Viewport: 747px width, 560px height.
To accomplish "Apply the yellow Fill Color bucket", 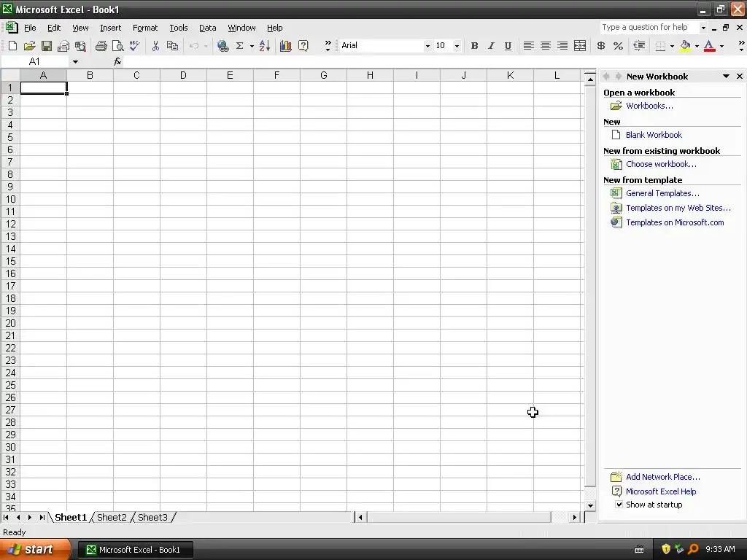I will coord(685,46).
